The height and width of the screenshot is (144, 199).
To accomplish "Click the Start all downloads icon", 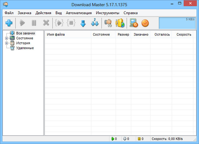I will click(59, 23).
